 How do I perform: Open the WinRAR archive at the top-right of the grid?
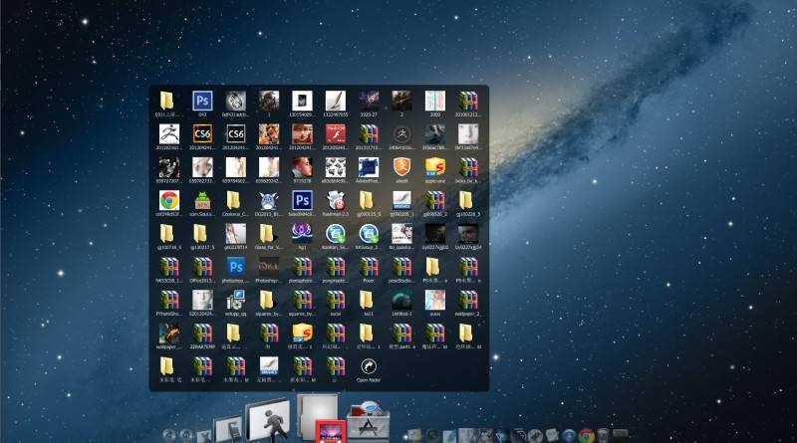tap(468, 101)
